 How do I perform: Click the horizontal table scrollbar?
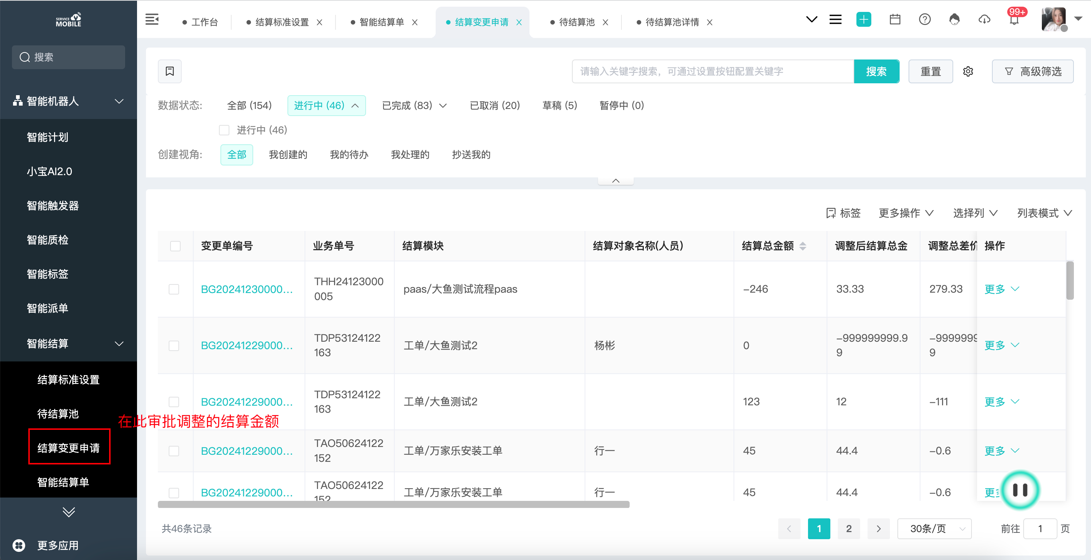coord(394,504)
